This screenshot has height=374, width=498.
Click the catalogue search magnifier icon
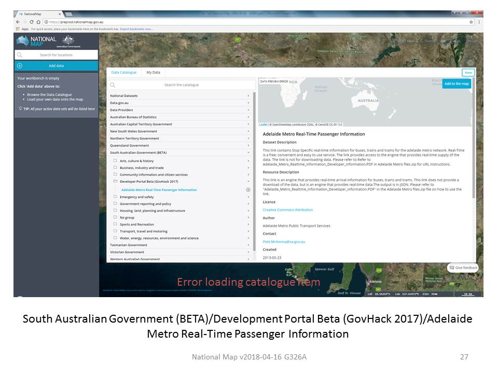(113, 85)
